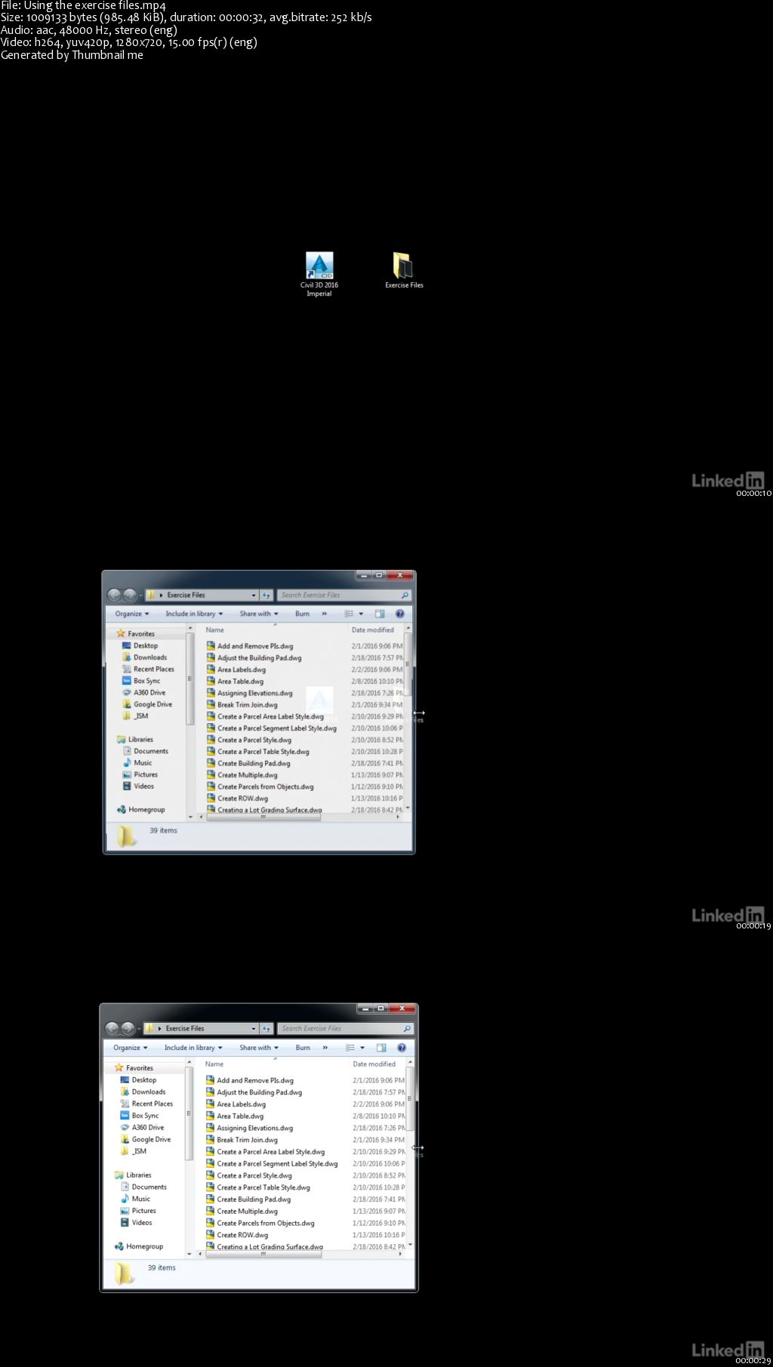Expand the address bar history dropdown in 00:00:19 frame
773x1367 pixels.
pyautogui.click(x=254, y=595)
